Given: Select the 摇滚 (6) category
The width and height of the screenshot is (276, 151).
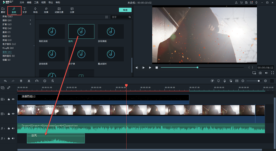Looking at the screenshot, I should pyautogui.click(x=6, y=36).
